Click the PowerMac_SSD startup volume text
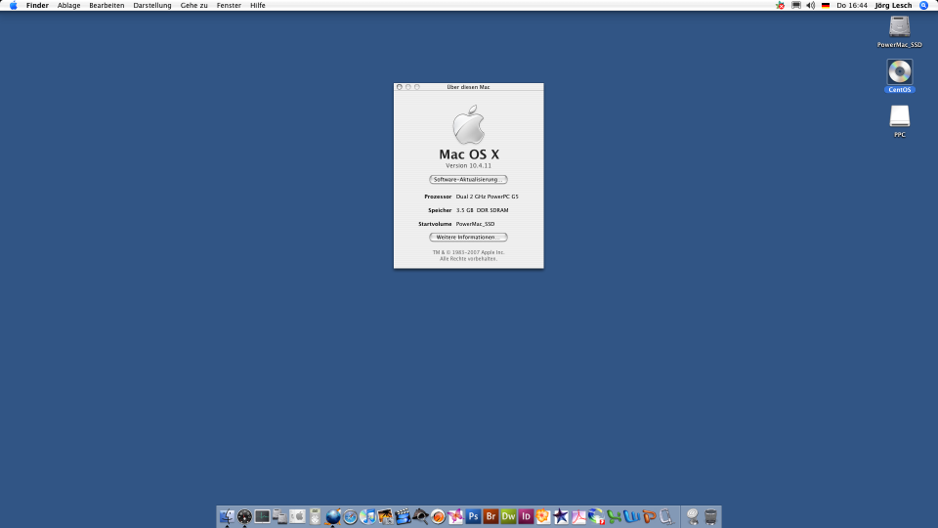938x528 pixels. point(475,224)
